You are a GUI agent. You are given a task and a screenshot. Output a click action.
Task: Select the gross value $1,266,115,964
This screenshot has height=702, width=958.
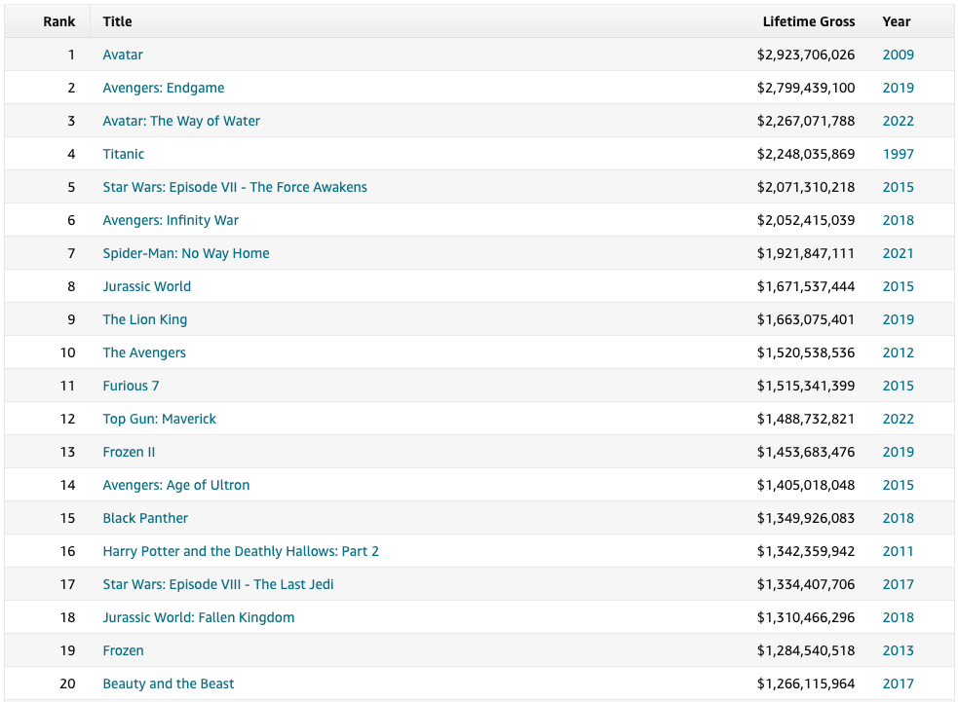[806, 684]
